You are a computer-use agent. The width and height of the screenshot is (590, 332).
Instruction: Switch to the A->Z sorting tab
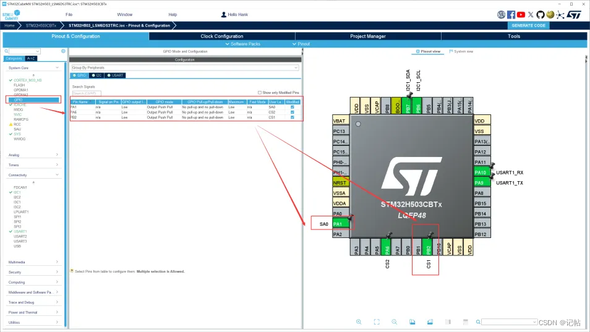[31, 58]
